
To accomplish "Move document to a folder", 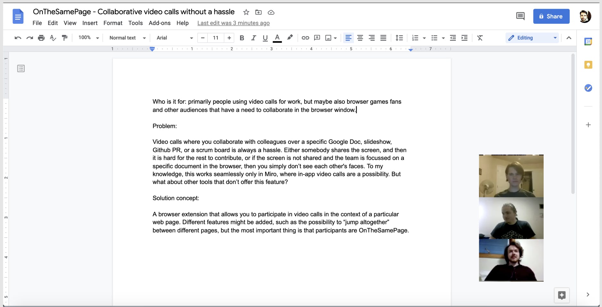I will [x=258, y=12].
